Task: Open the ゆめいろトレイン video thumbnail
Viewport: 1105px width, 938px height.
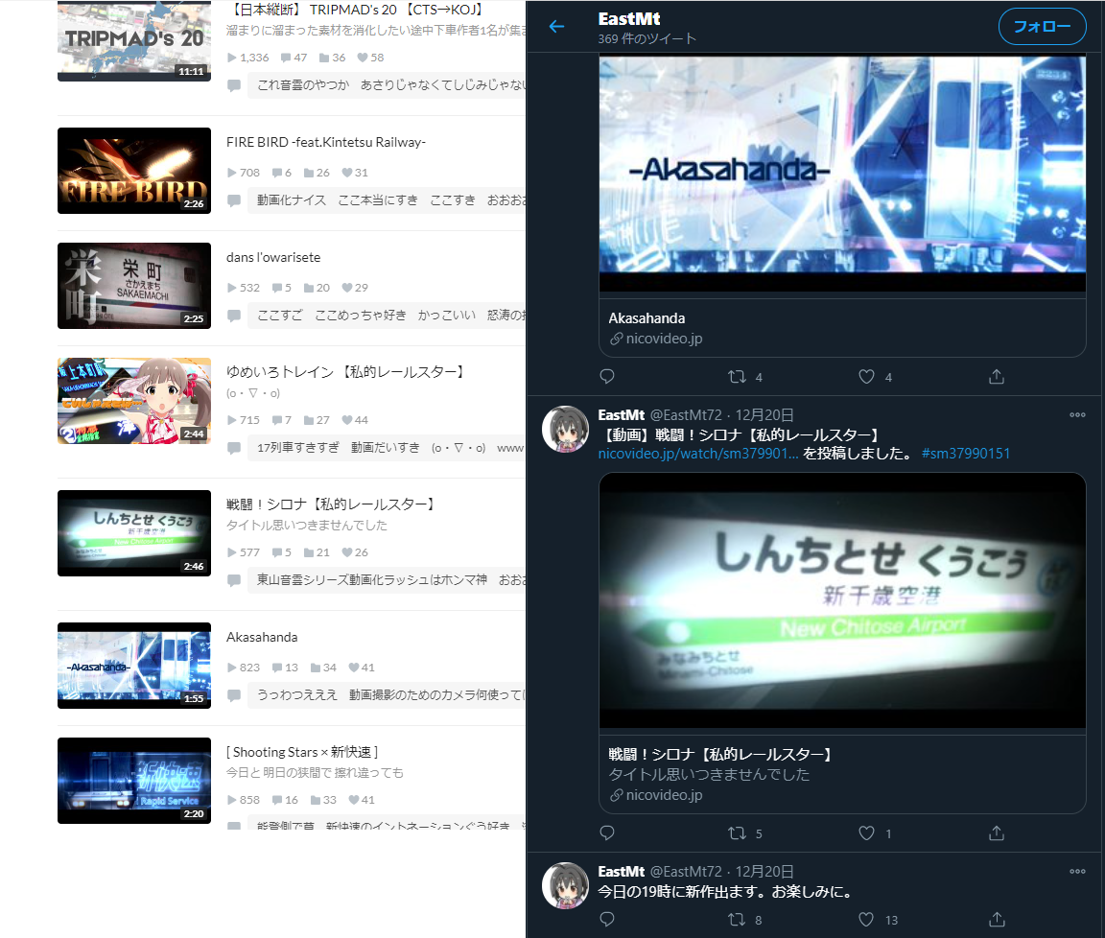Action: tap(134, 400)
